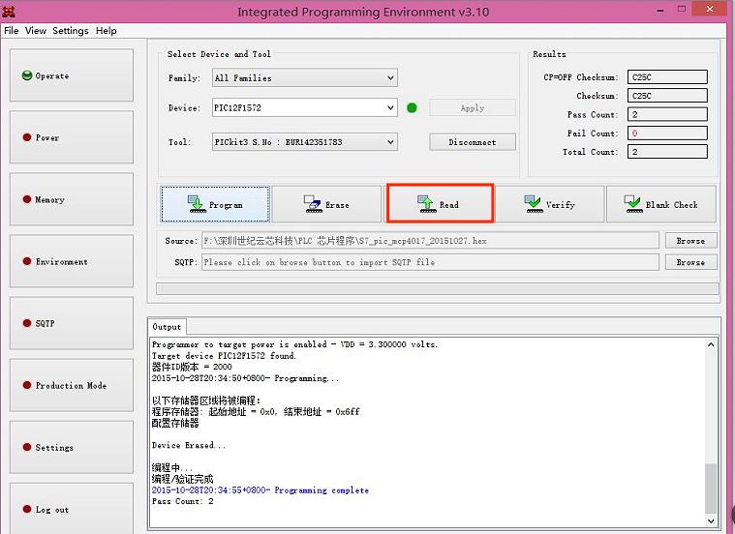Viewport: 735px width, 534px height.
Task: Click the red dot beside Power
Action: (27, 137)
